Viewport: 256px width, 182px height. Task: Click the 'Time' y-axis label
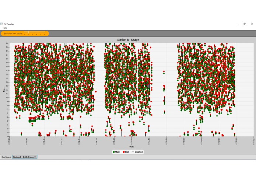4,90
